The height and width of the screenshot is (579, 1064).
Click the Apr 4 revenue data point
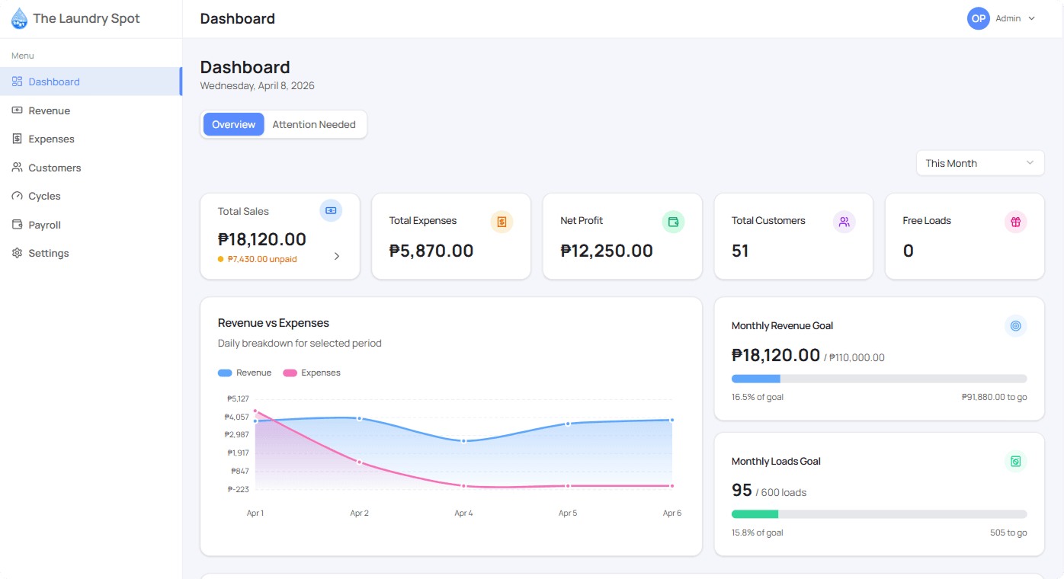463,441
